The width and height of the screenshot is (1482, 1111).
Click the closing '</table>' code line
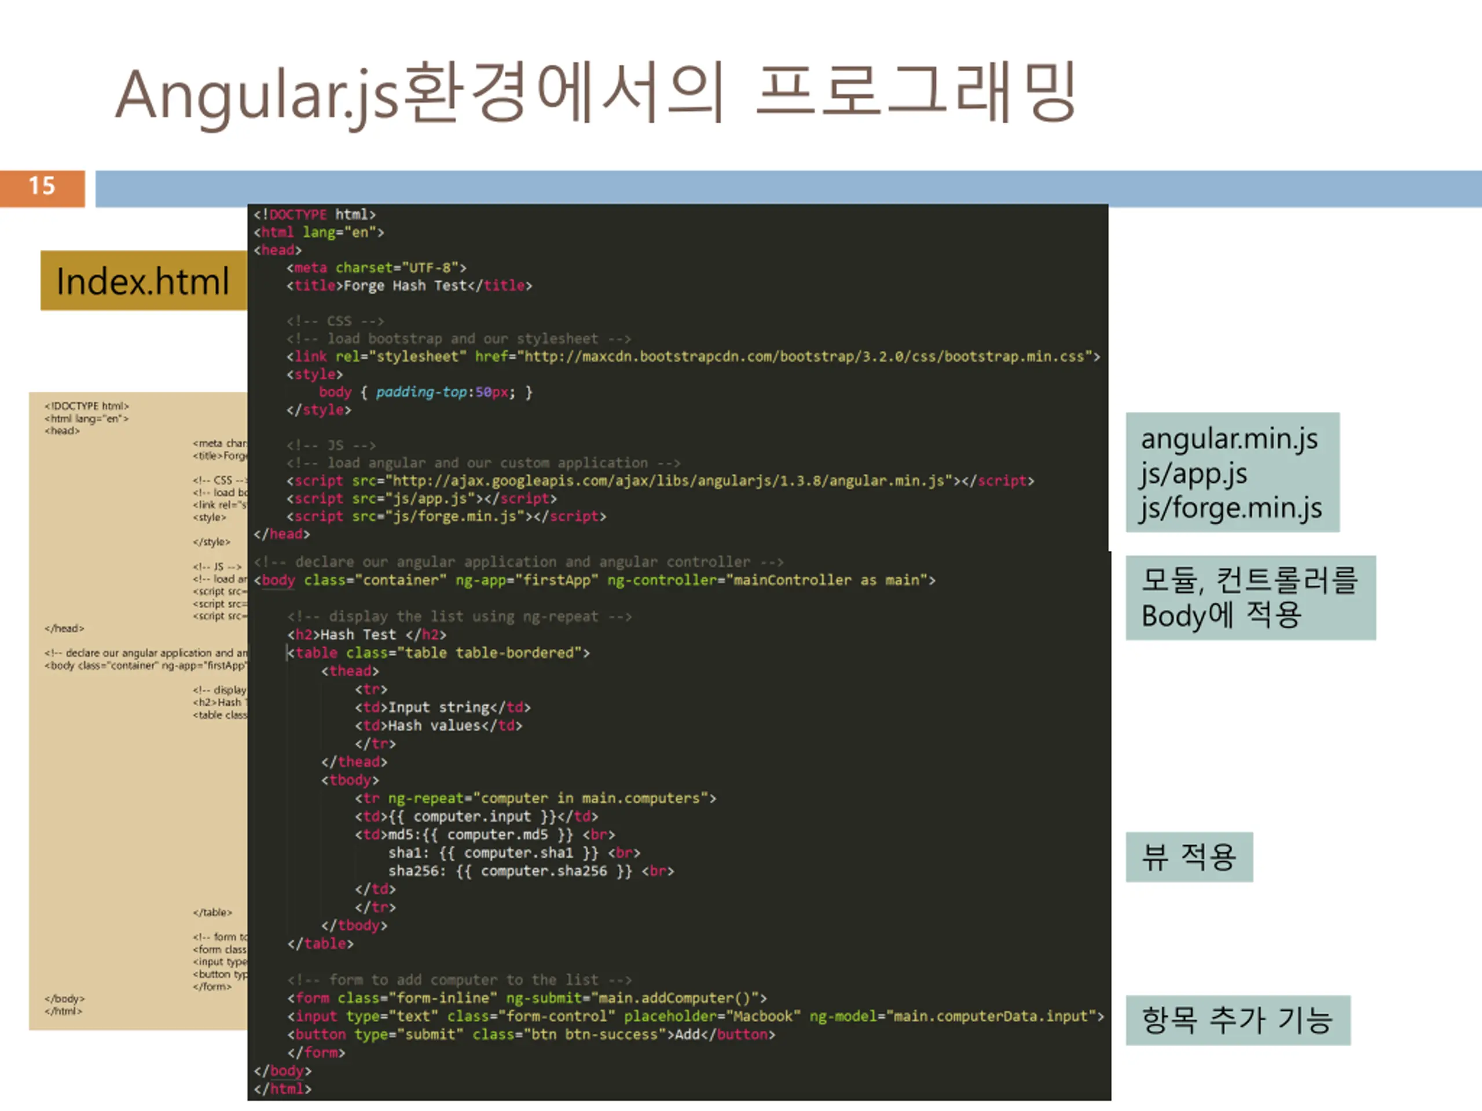(320, 944)
